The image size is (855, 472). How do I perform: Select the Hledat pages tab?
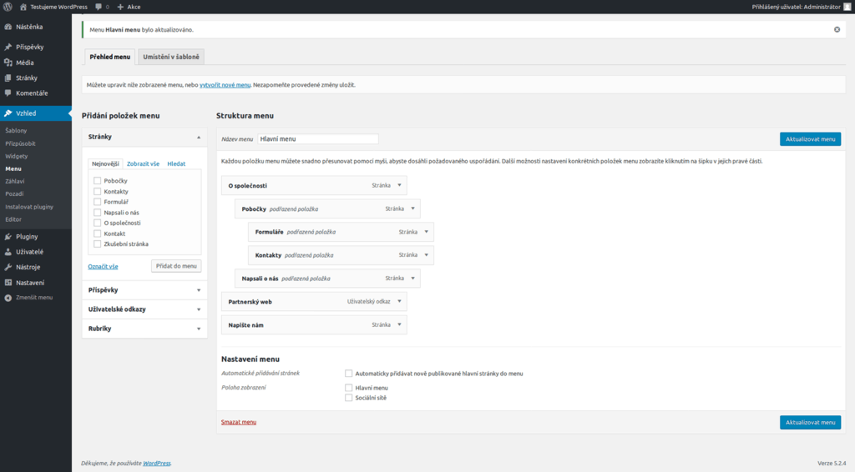click(x=176, y=164)
